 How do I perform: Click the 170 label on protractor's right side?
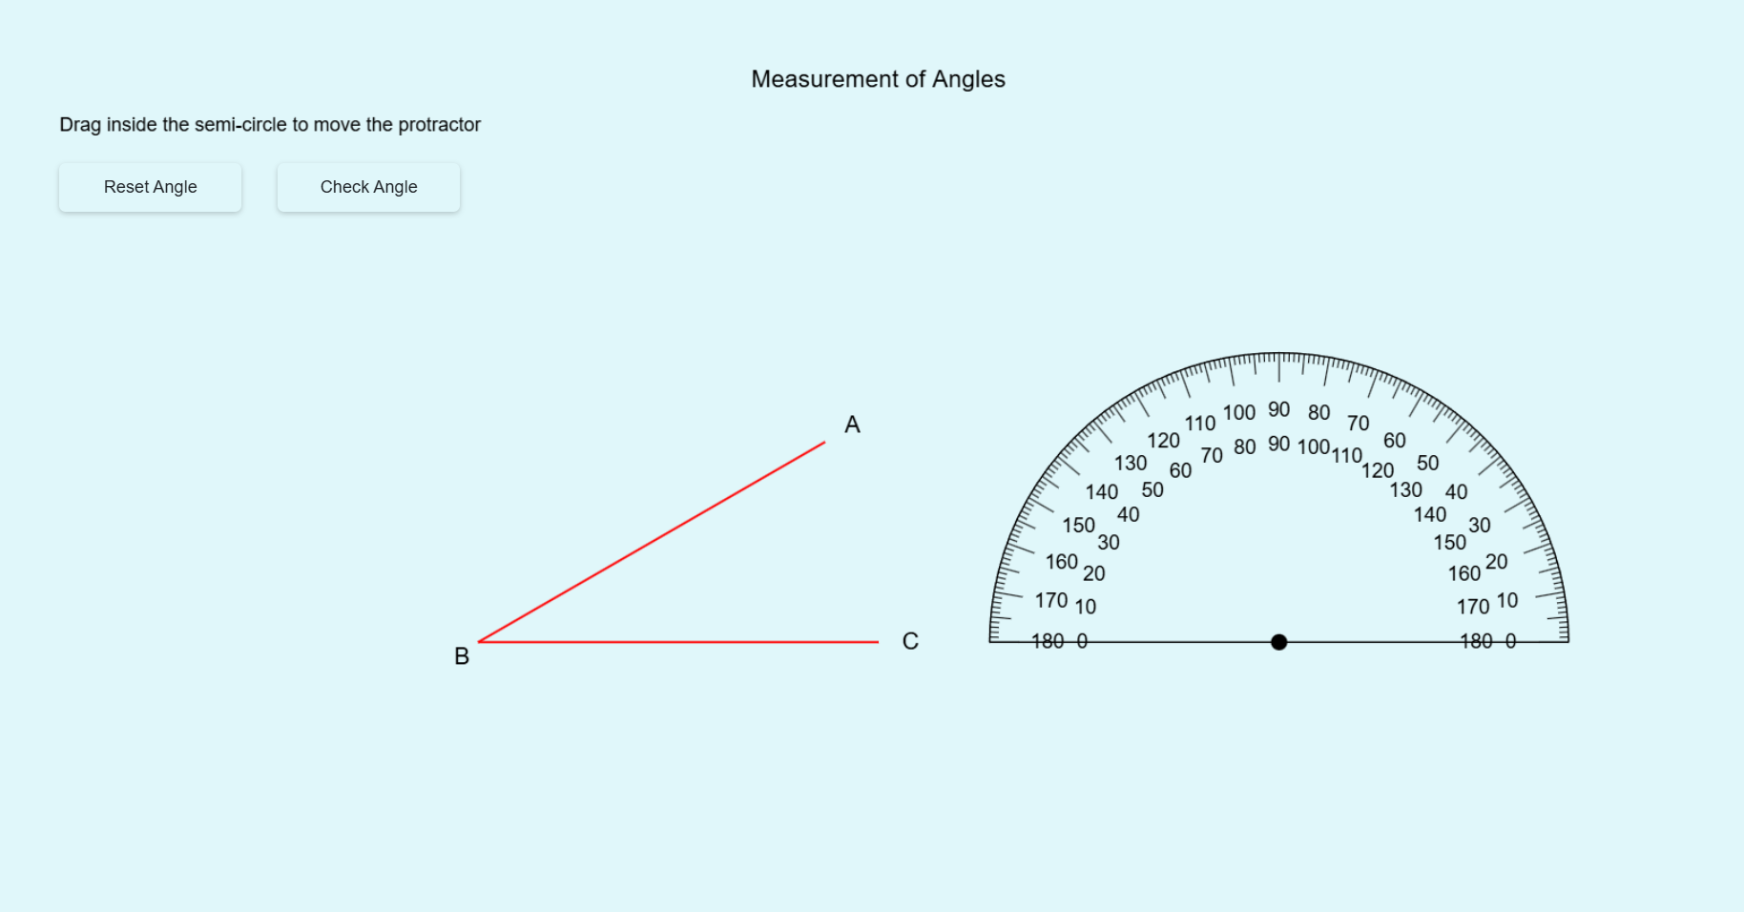point(1472,606)
